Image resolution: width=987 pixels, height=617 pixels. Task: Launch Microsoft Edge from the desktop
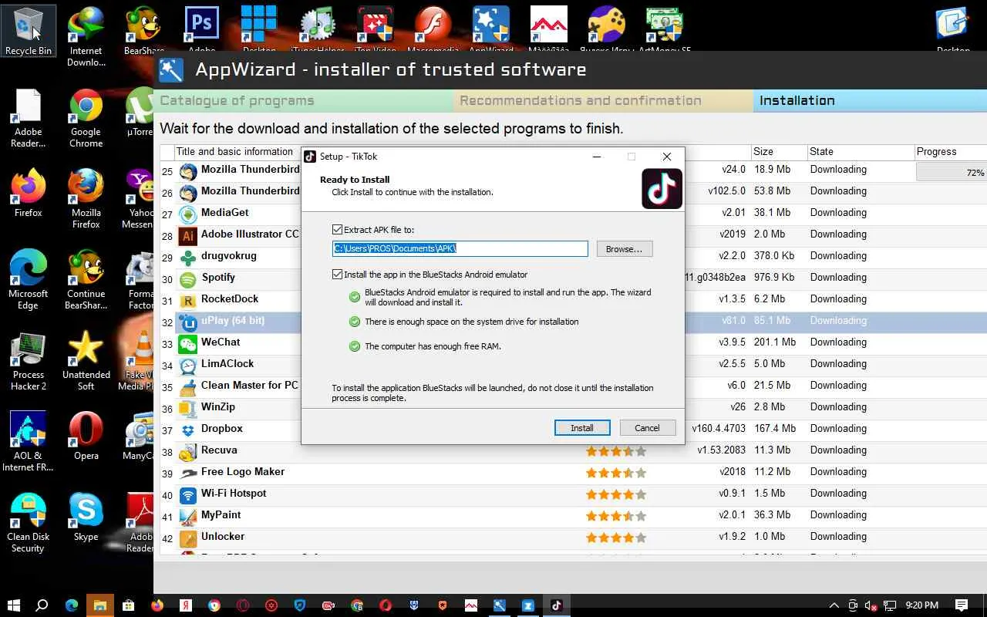click(x=29, y=279)
